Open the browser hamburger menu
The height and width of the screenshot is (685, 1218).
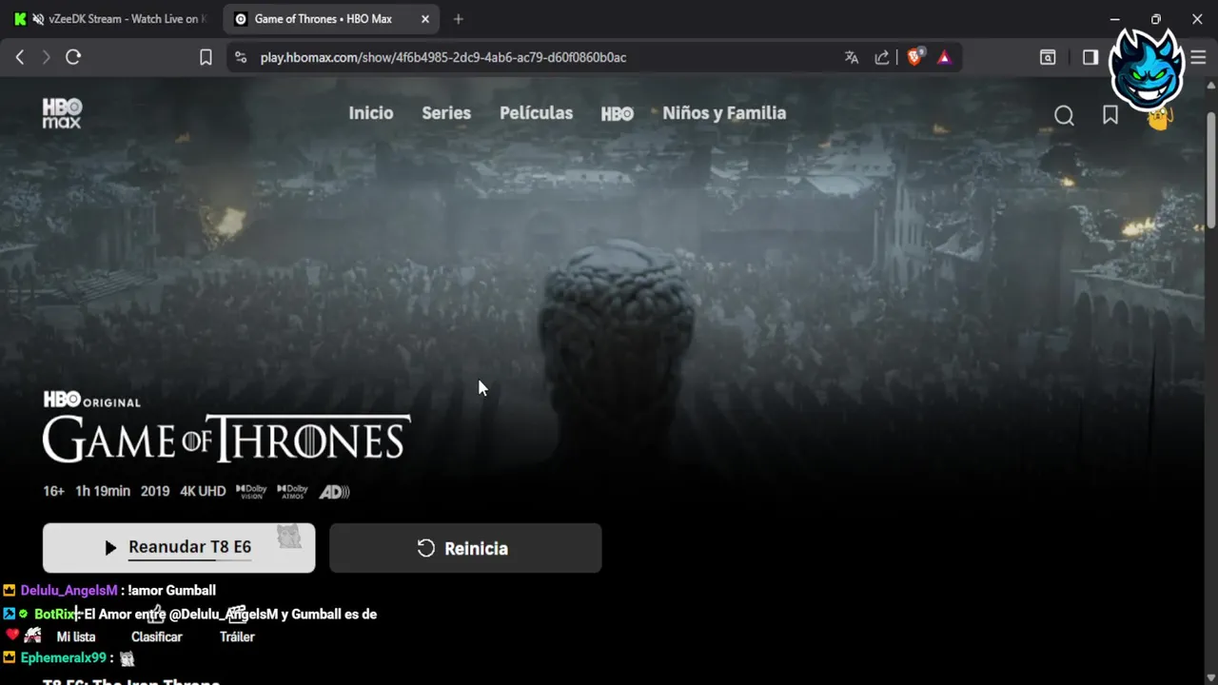pos(1198,57)
